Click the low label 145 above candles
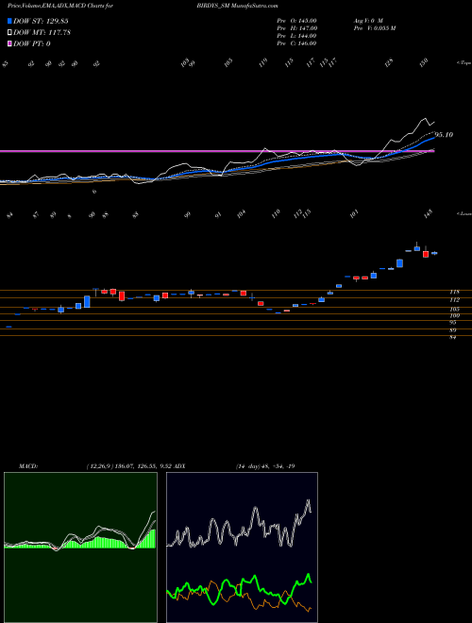 click(x=428, y=214)
